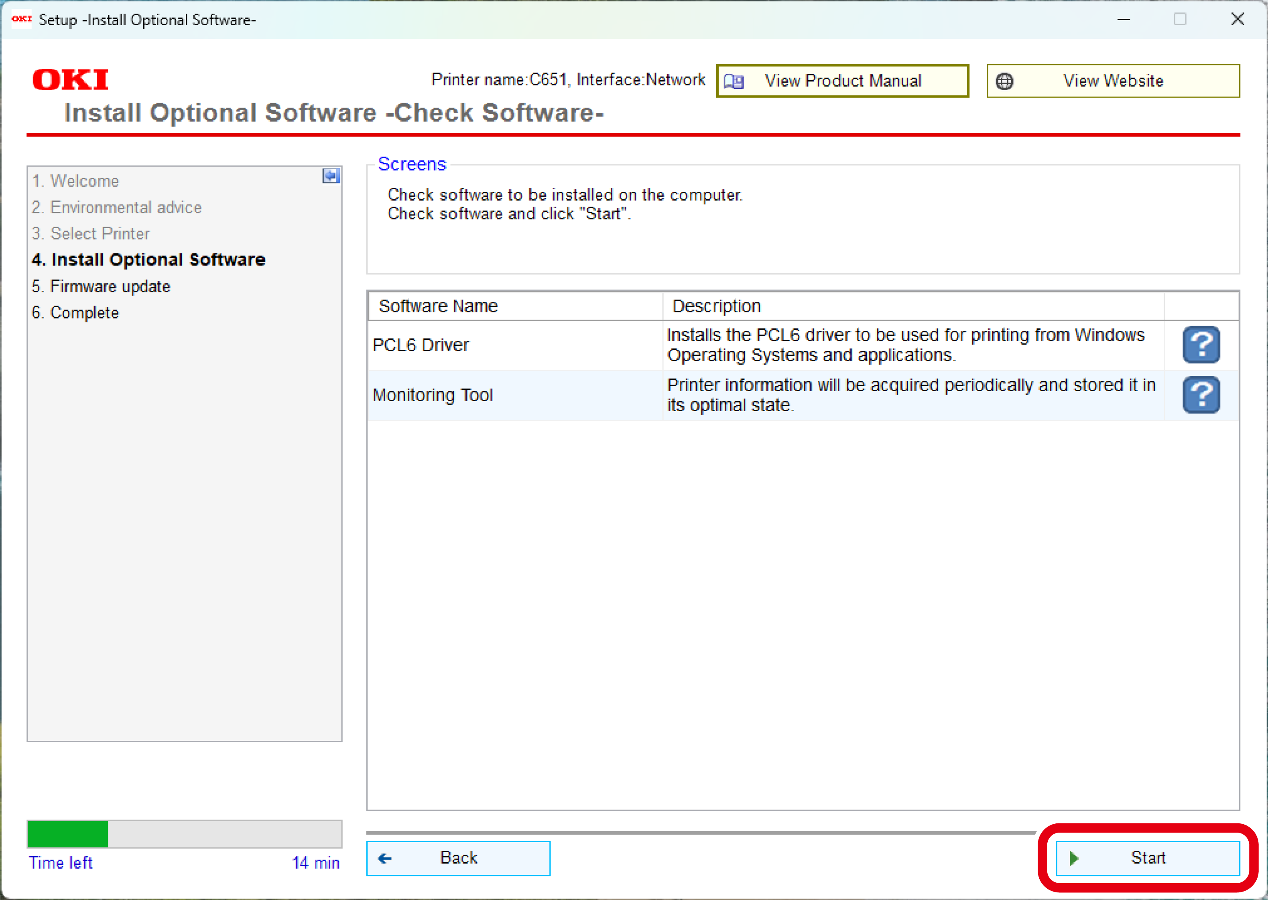Screen dimensions: 1268x900
Task: Go Back to the previous step
Action: point(458,858)
